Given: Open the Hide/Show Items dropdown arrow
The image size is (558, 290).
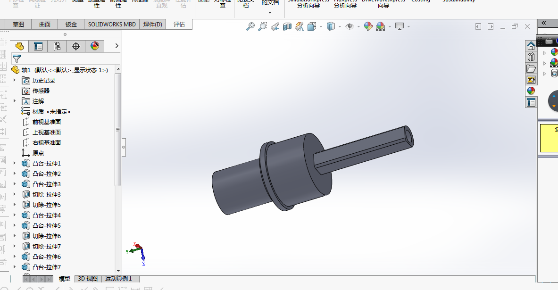Looking at the screenshot, I should click(358, 27).
